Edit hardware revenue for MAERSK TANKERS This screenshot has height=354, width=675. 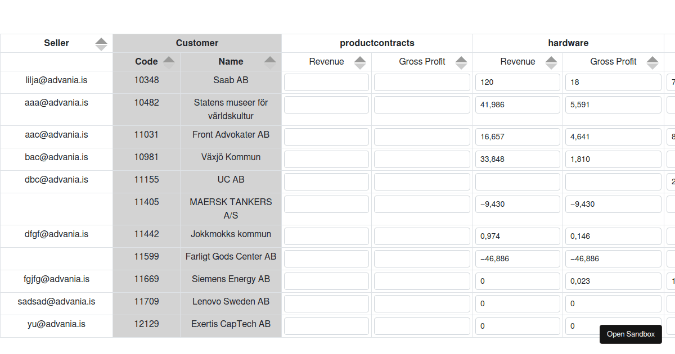tap(517, 204)
